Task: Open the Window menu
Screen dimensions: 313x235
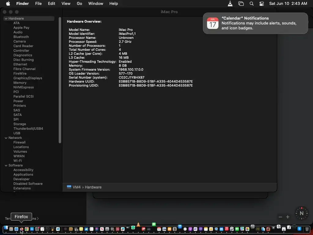Action: [x=96, y=3]
